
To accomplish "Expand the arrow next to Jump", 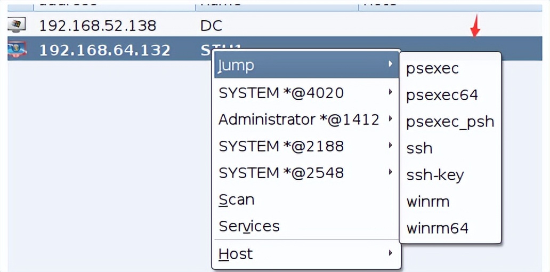I will coord(390,64).
